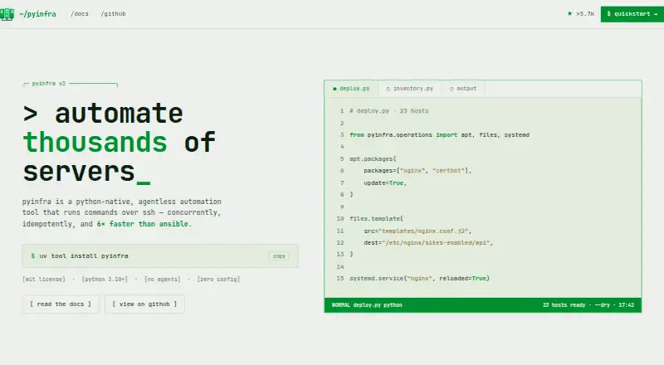Click the [mit license] tag
Viewport: 664px width, 365px height.
[44, 279]
